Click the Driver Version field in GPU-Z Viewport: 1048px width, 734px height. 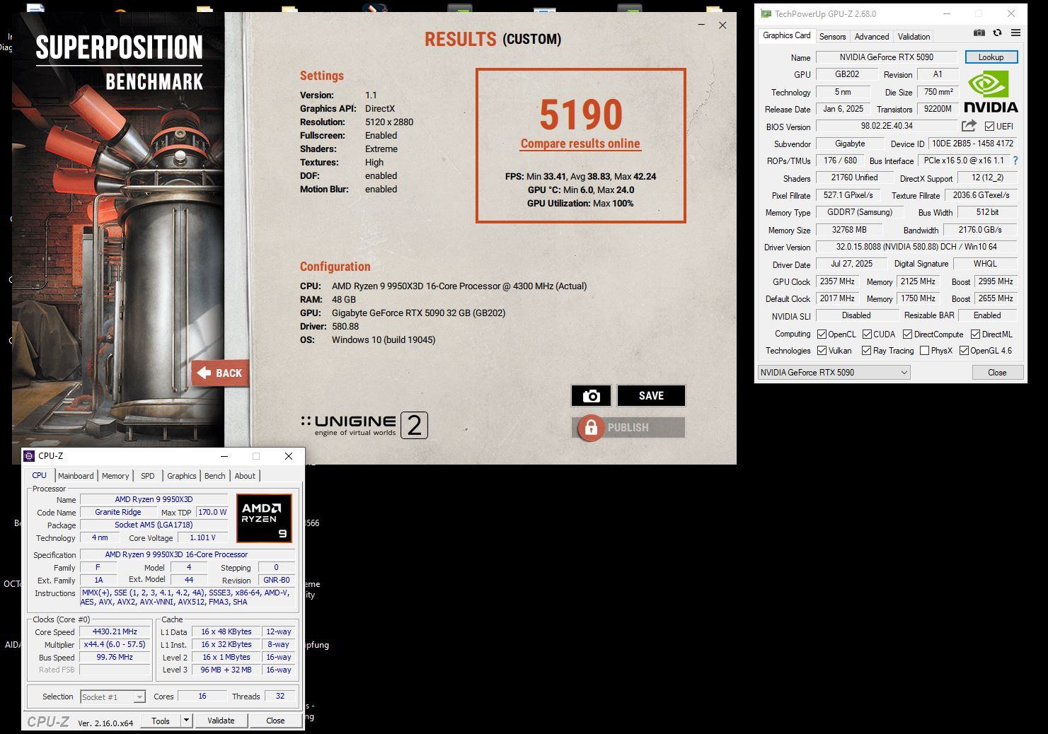pos(916,247)
